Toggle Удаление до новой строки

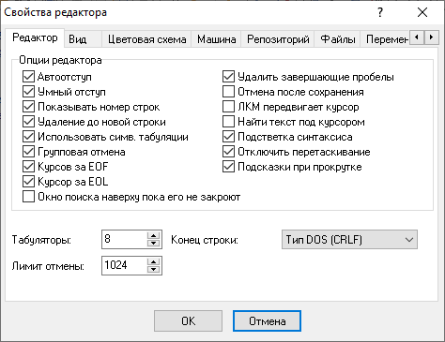[x=28, y=122]
